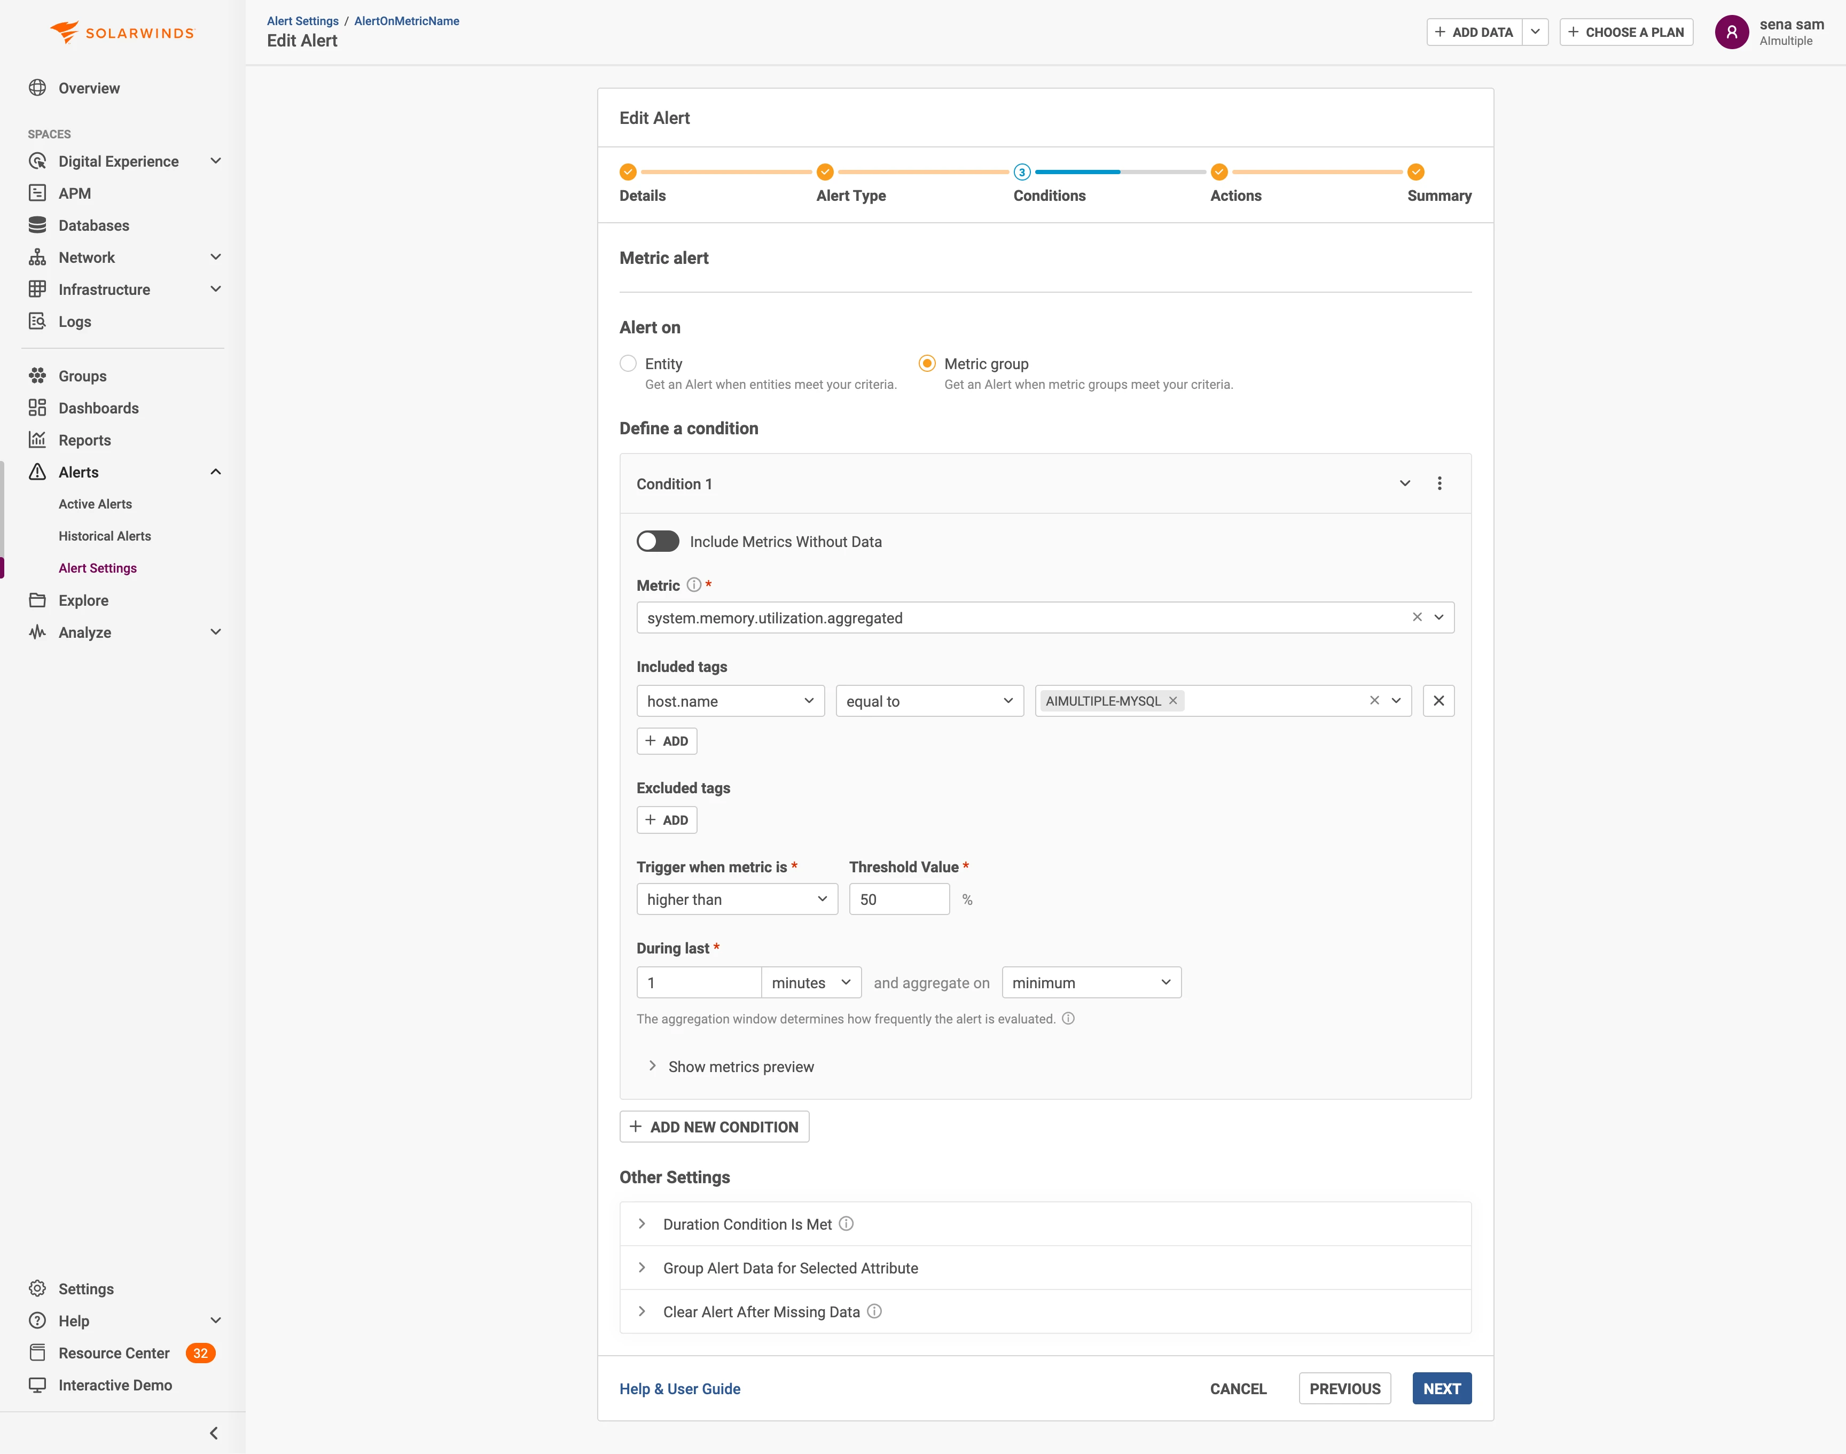Delete the host.name included tag row
The width and height of the screenshot is (1846, 1454).
pyautogui.click(x=1438, y=701)
